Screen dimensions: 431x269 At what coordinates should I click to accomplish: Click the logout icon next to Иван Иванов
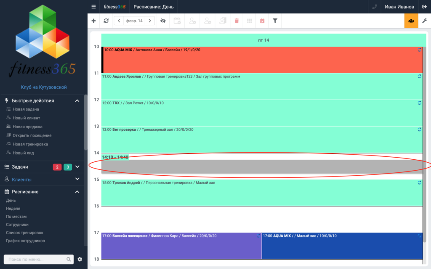click(x=424, y=7)
